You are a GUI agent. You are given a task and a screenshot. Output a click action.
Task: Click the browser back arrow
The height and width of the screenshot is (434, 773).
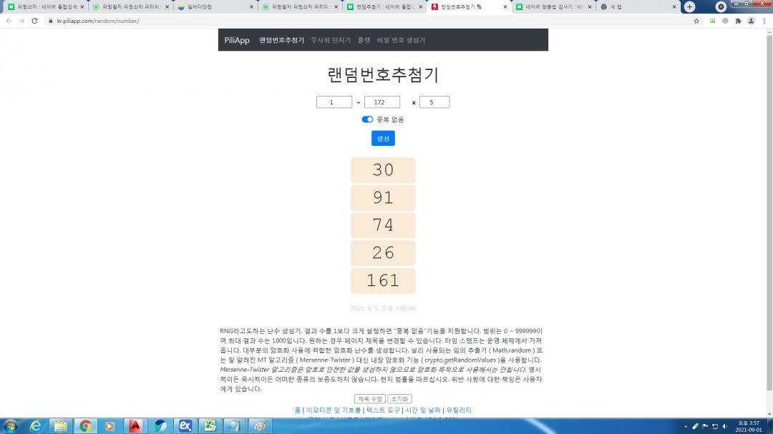pos(9,21)
